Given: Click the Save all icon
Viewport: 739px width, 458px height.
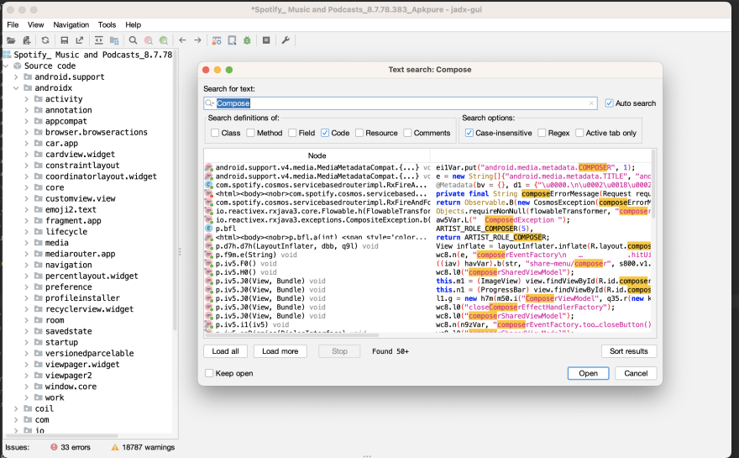Looking at the screenshot, I should pyautogui.click(x=65, y=40).
